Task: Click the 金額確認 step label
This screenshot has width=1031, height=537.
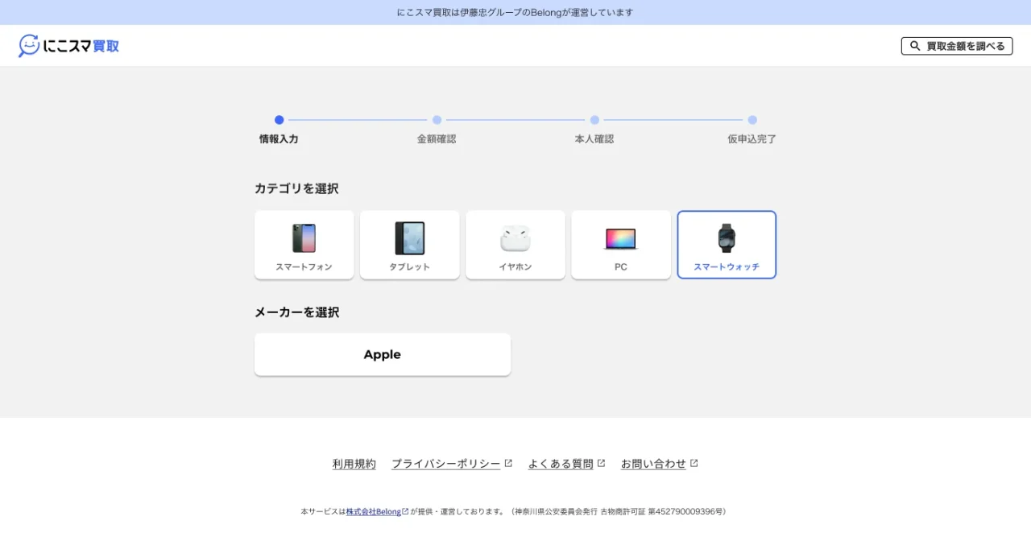Action: click(437, 139)
